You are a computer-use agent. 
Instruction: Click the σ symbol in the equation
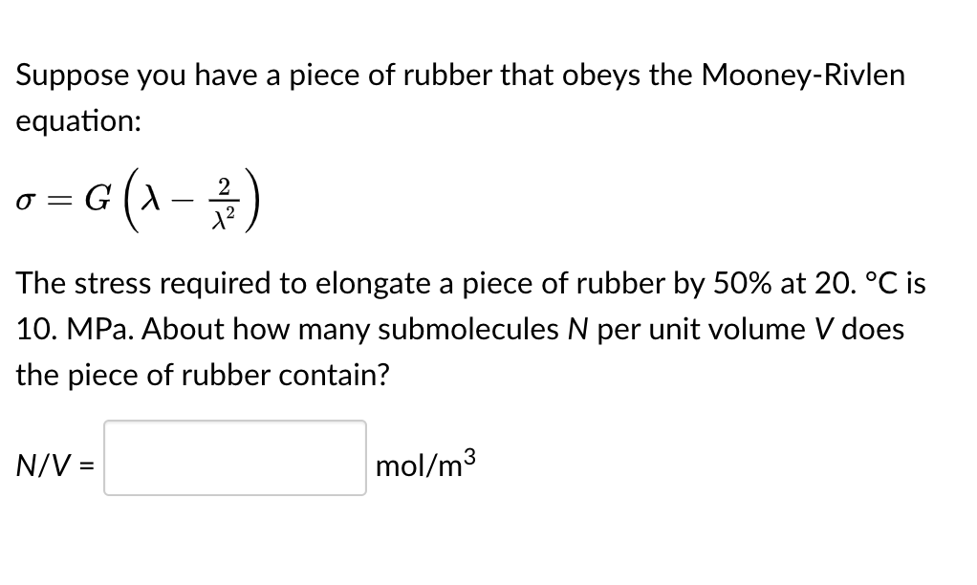pyautogui.click(x=24, y=203)
